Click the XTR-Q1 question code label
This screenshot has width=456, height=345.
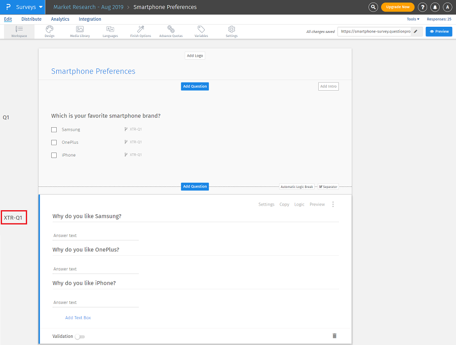pos(13,218)
